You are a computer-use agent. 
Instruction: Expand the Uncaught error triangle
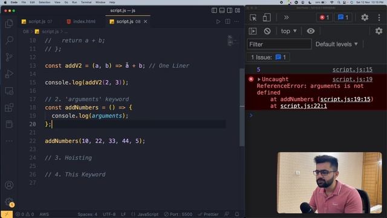pos(259,79)
